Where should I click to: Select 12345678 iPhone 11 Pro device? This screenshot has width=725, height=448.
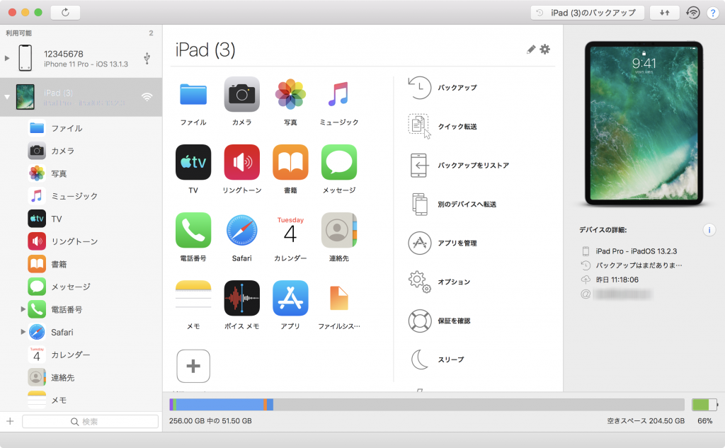(81, 58)
